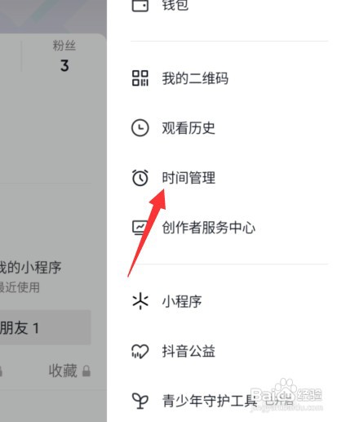Tap the clock icon for watch history

pyautogui.click(x=140, y=128)
